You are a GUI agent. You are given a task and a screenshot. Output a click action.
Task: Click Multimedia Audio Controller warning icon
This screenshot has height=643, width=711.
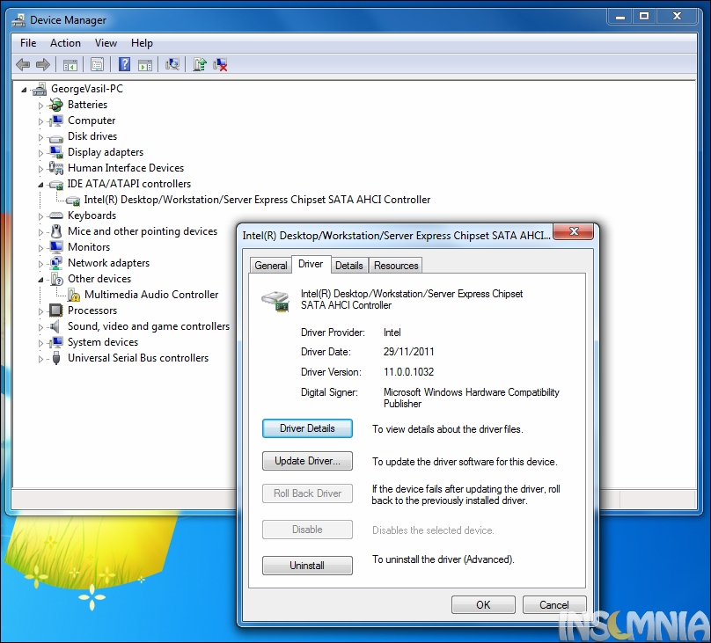coord(73,295)
